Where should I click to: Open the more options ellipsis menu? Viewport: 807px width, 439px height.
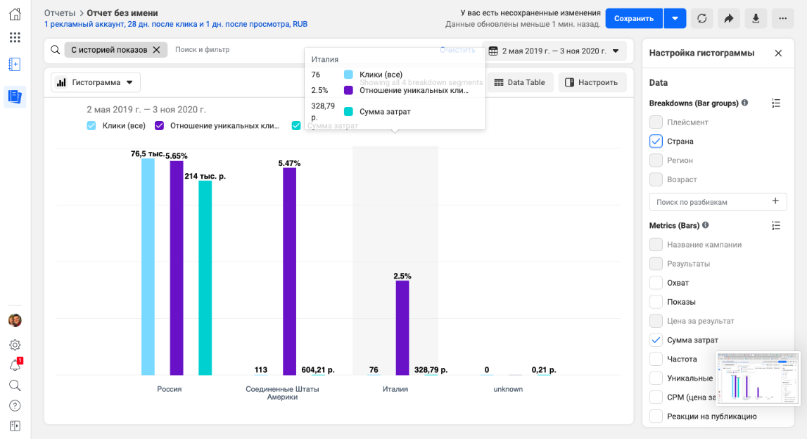783,18
